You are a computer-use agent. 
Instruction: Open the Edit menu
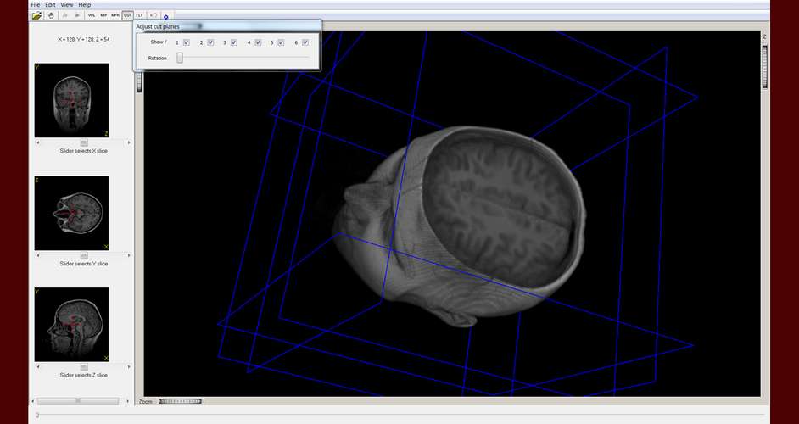tap(50, 4)
